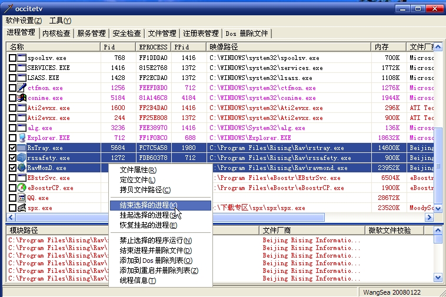Viewport: 446px width, 297px height.
Task: Check the ctfmon.exe checkbox
Action: (x=12, y=88)
